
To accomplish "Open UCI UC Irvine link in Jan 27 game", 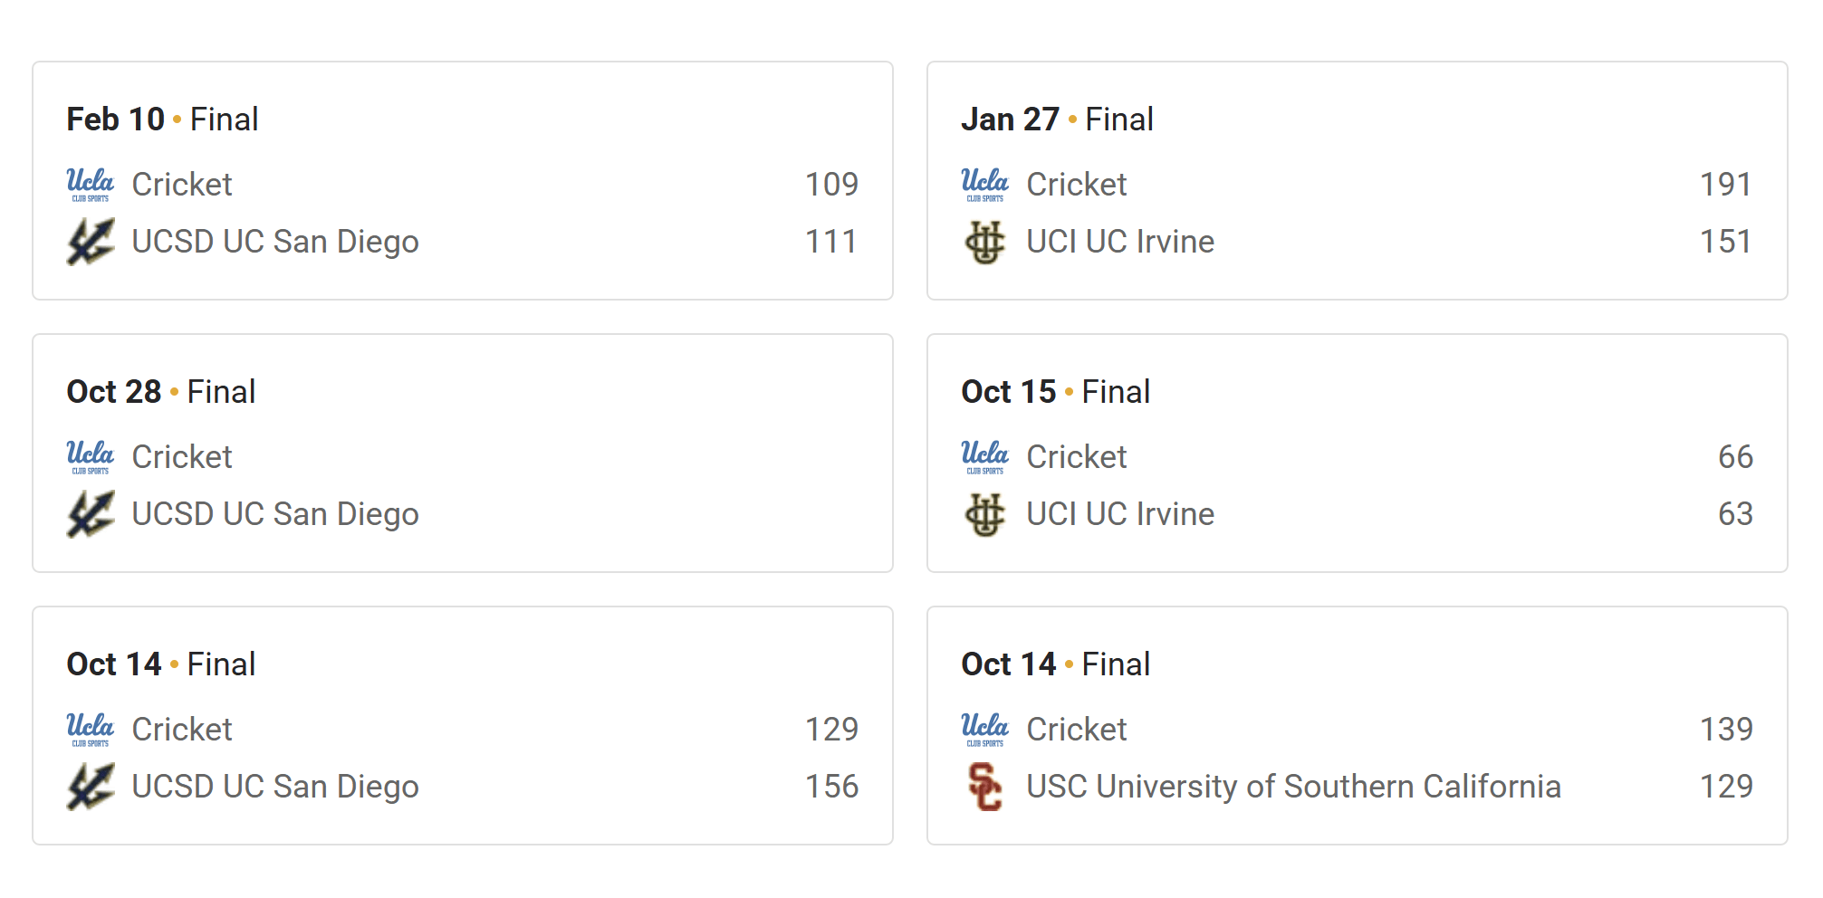I will [1120, 242].
